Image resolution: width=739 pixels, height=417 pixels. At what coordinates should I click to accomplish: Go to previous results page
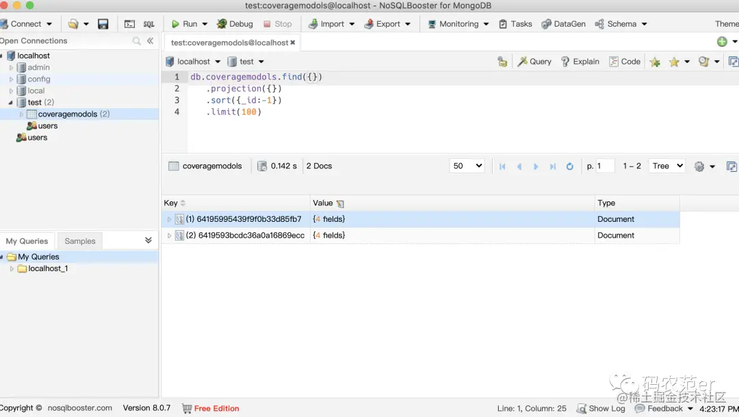(x=519, y=166)
